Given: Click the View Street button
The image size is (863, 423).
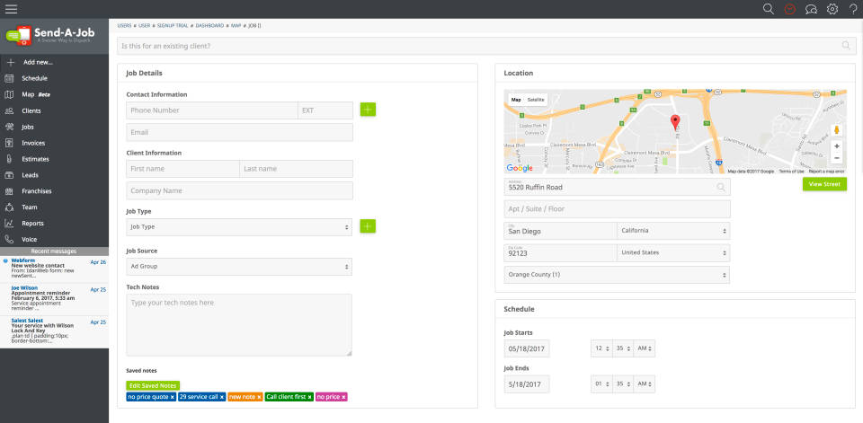Looking at the screenshot, I should [x=824, y=184].
